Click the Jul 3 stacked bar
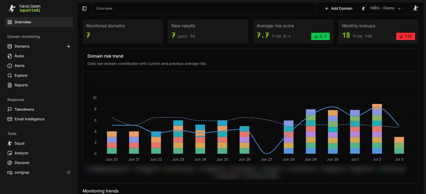426x194 pixels. (399, 145)
